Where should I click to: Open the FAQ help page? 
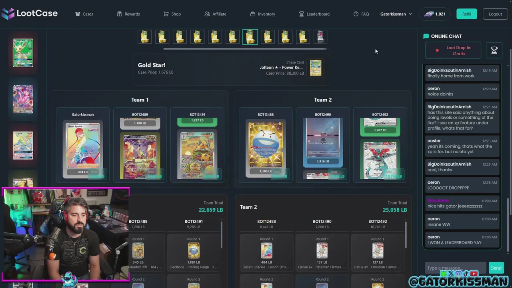point(361,14)
